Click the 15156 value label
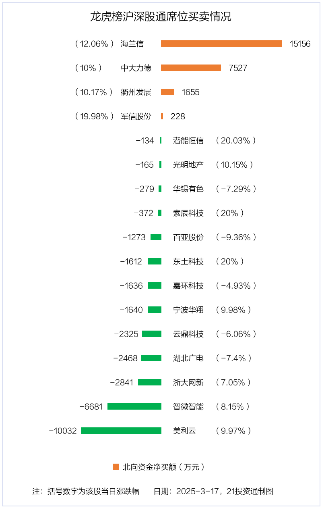The height and width of the screenshot is (508, 322). tap(300, 44)
